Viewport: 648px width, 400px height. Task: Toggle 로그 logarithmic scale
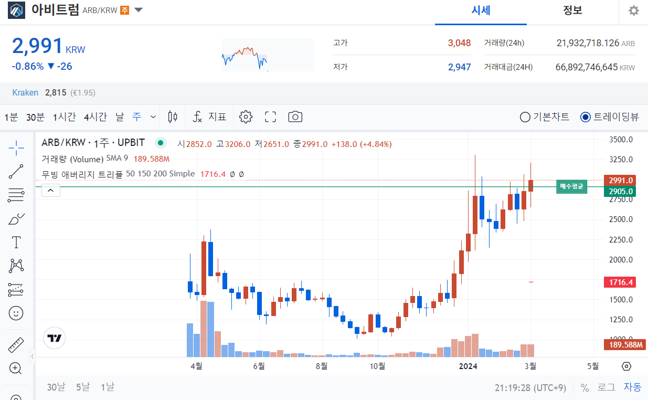tap(606, 387)
